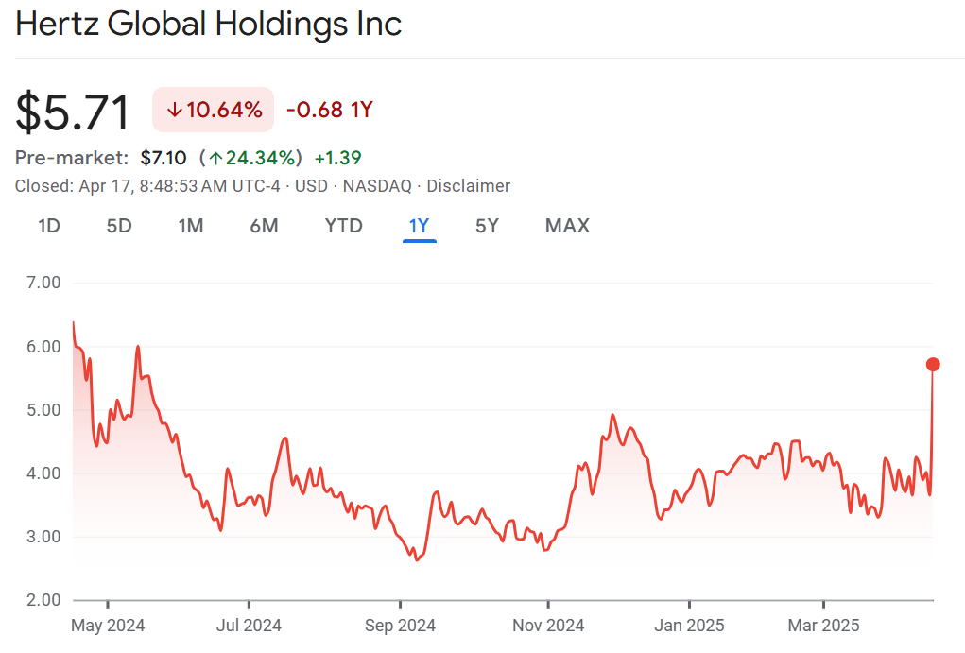The height and width of the screenshot is (653, 965).
Task: Click the green pre-market up arrow
Action: pyautogui.click(x=216, y=158)
